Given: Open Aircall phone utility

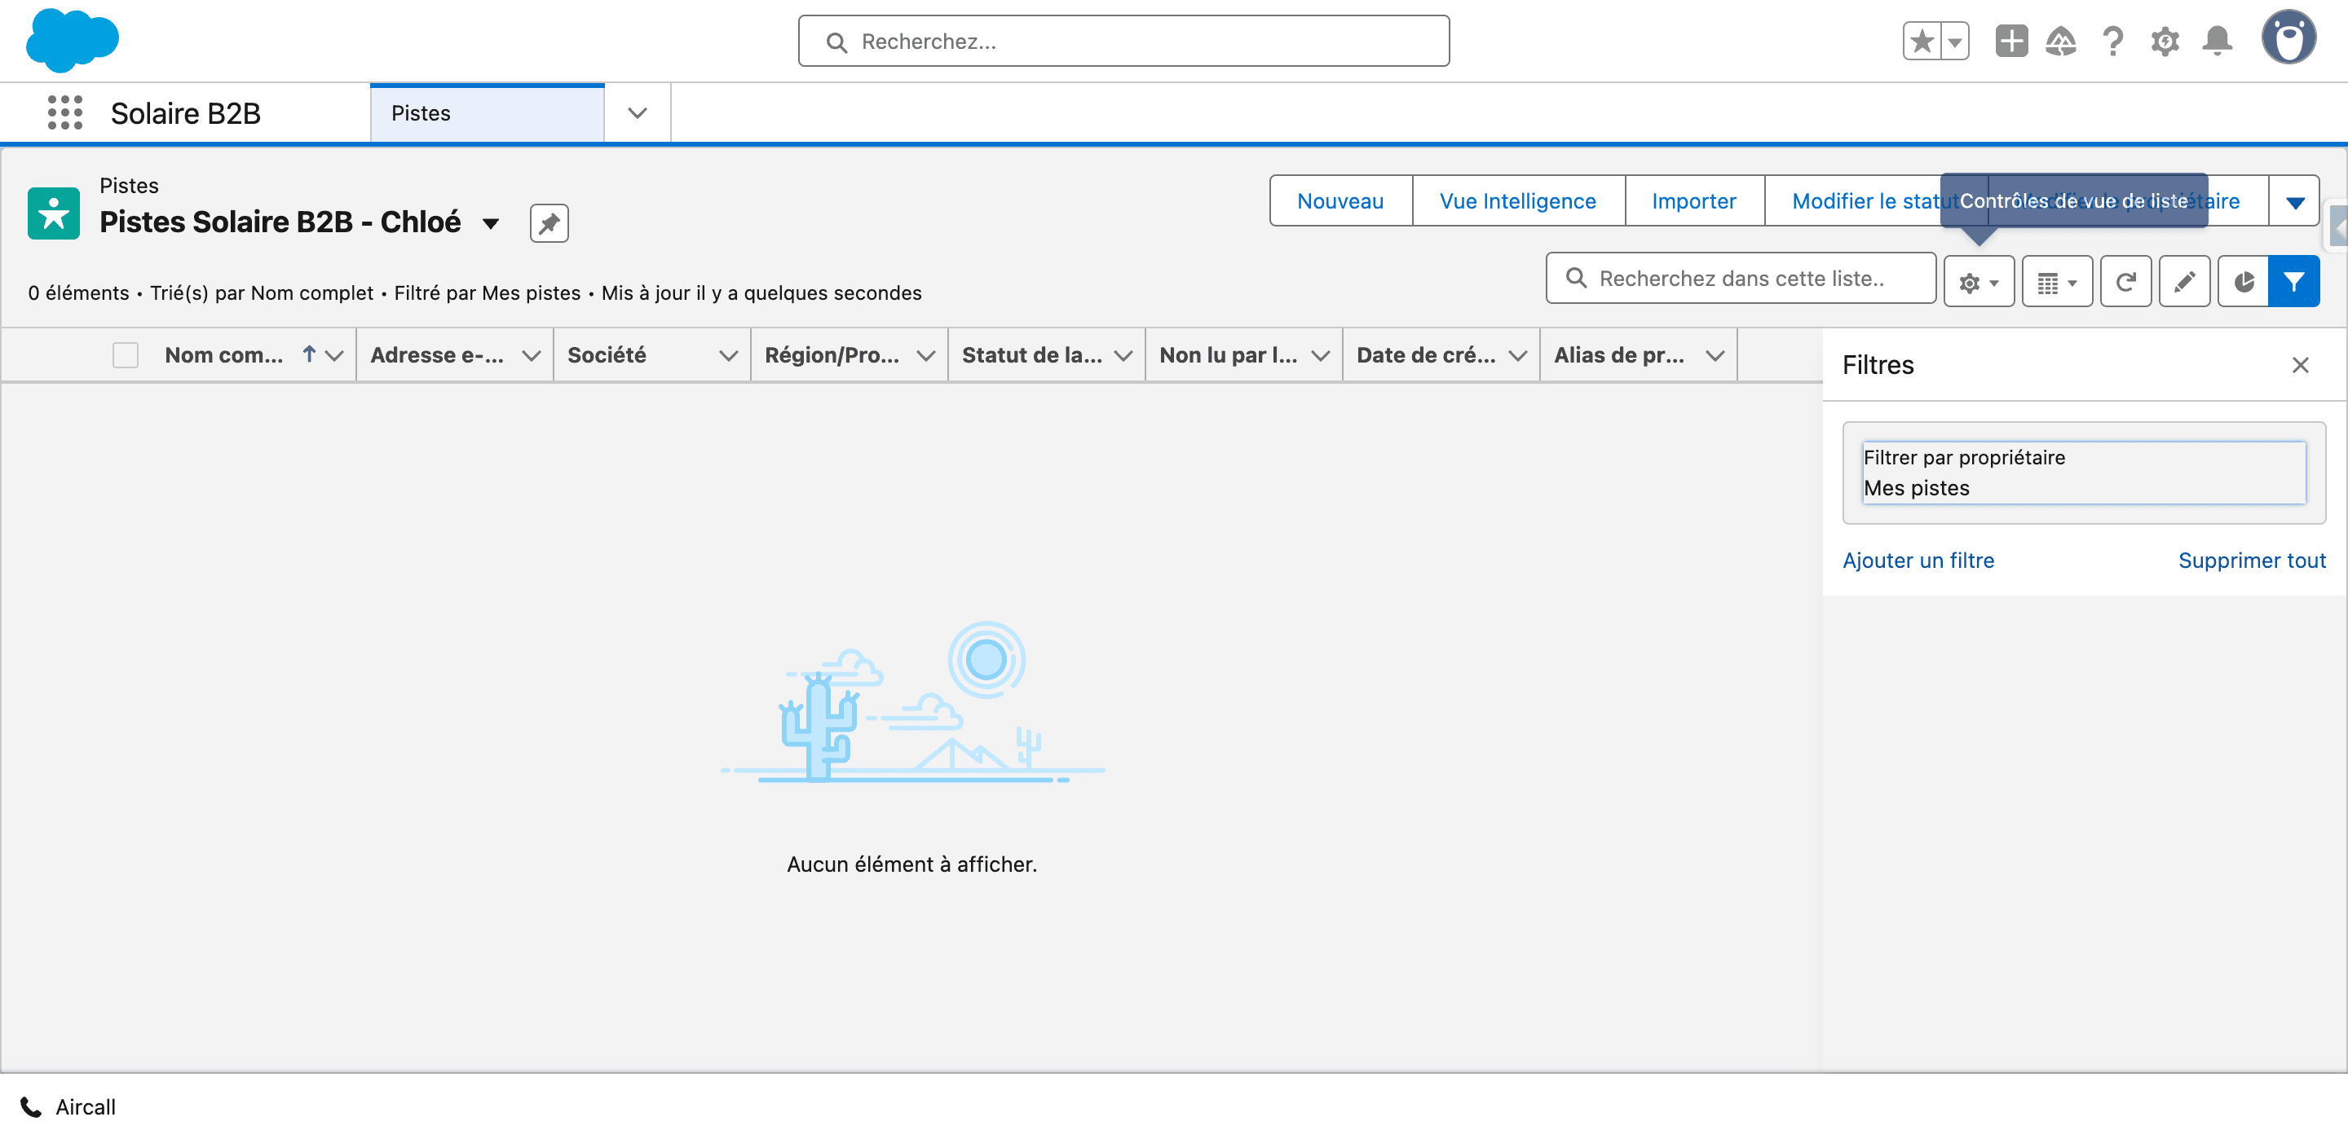Looking at the screenshot, I should (68, 1107).
